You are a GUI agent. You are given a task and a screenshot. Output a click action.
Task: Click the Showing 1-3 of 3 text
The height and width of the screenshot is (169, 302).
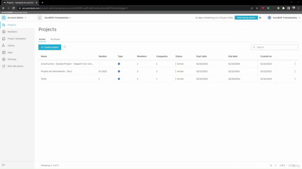point(50,165)
